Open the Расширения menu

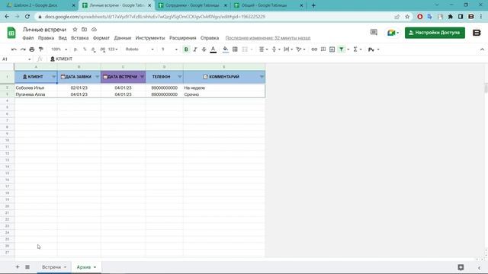coord(183,38)
